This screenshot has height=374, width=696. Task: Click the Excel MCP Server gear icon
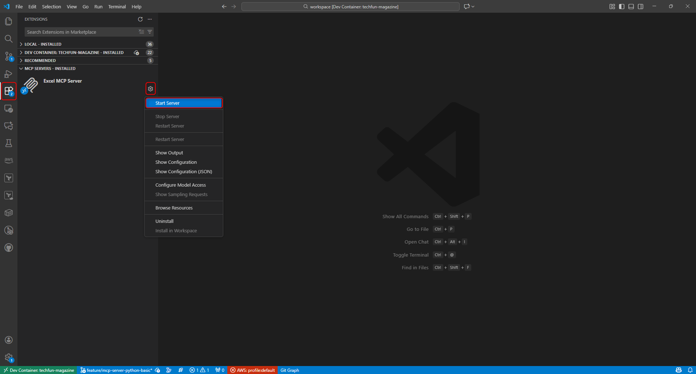pos(150,89)
